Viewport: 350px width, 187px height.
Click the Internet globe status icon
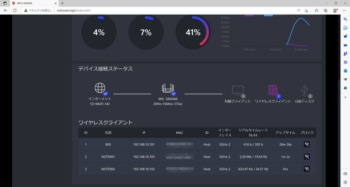[x=100, y=88]
